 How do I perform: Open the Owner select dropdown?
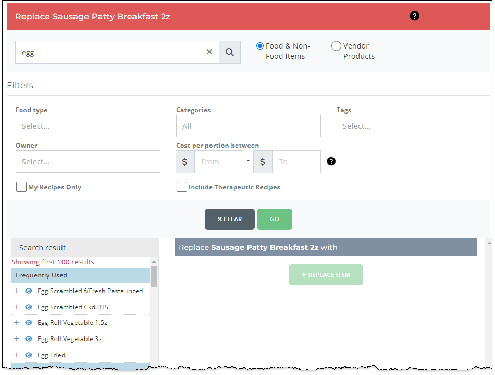pyautogui.click(x=88, y=162)
